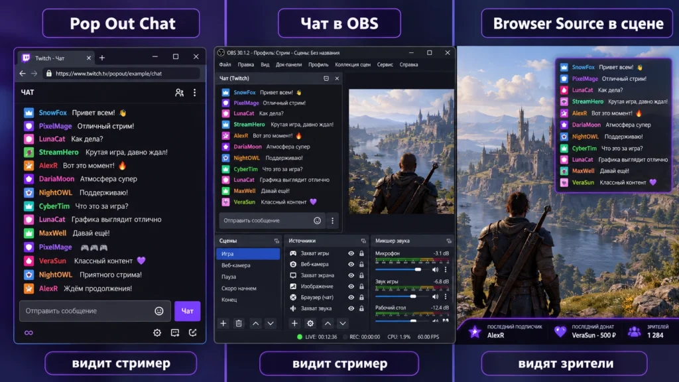Click the purple infinity icon below chat input
This screenshot has width=679, height=382.
coord(29,333)
